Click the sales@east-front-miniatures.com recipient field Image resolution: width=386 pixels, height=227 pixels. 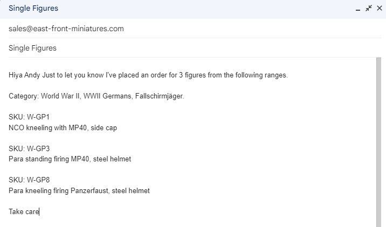(x=66, y=29)
